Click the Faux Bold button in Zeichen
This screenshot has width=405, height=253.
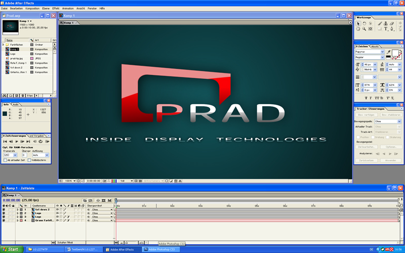(366, 98)
